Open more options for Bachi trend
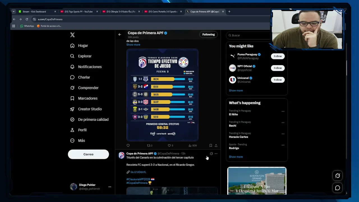This screenshot has width=359, height=202. [x=283, y=123]
